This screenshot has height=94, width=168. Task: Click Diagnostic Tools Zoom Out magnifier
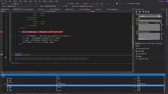click(x=146, y=12)
